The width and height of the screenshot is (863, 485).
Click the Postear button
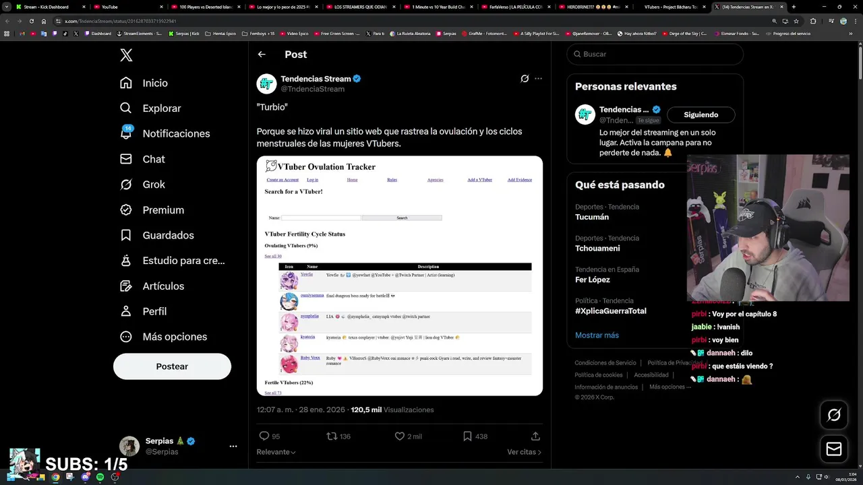click(x=172, y=366)
